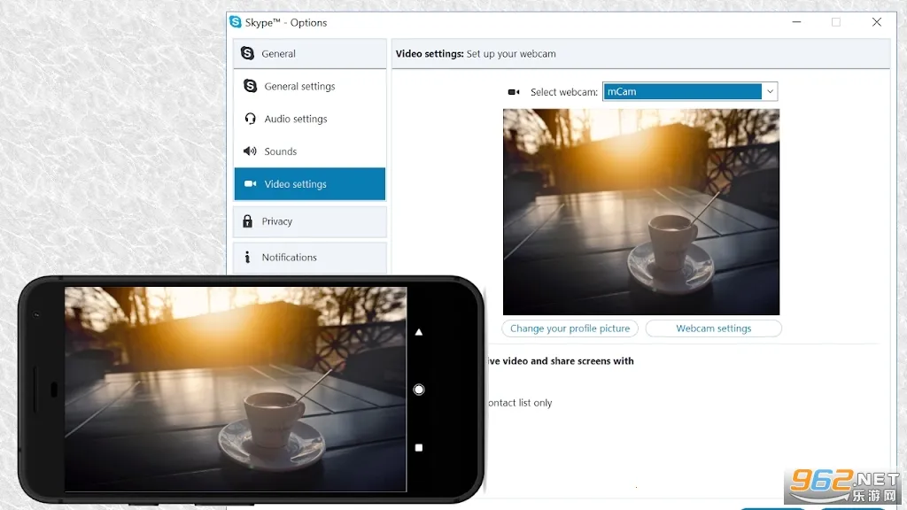
Task: Switch to the General settings section
Action: [300, 86]
